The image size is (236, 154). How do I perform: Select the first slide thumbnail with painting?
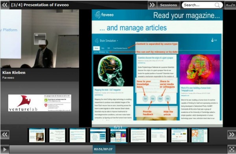pos(37,135)
